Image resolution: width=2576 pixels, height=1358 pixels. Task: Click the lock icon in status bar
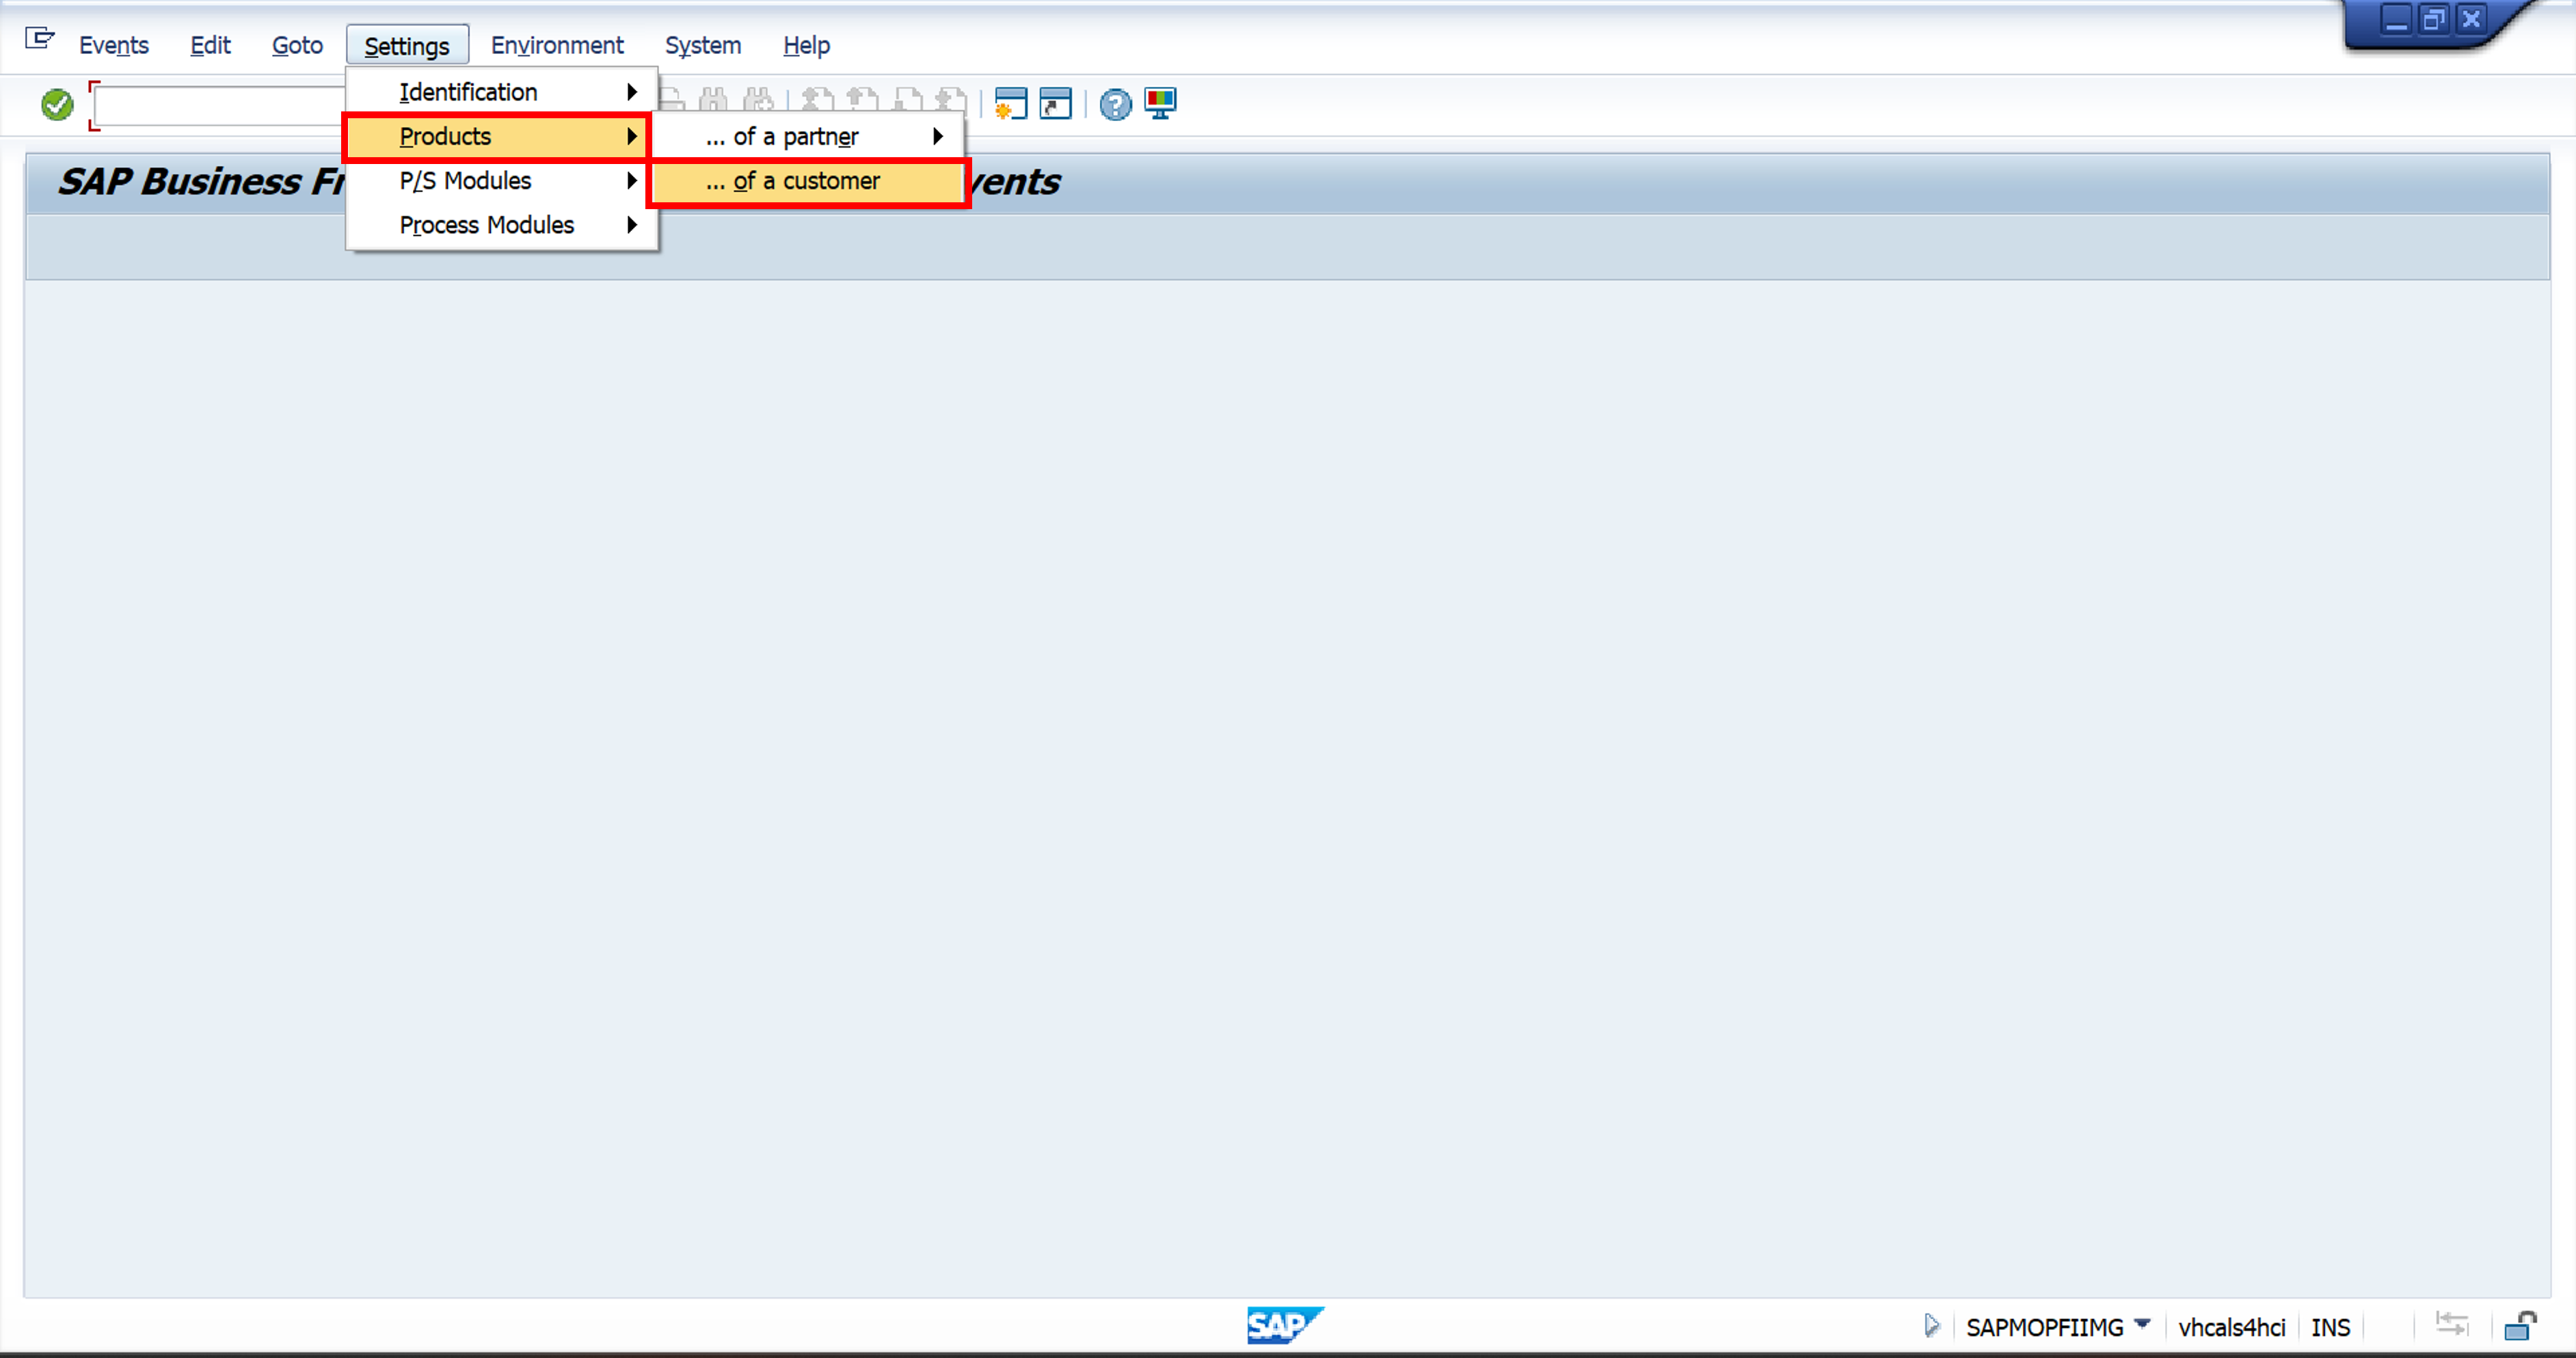tap(2520, 1326)
